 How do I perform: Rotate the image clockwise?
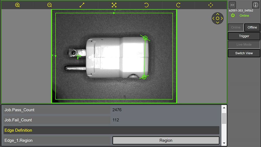[178, 5]
